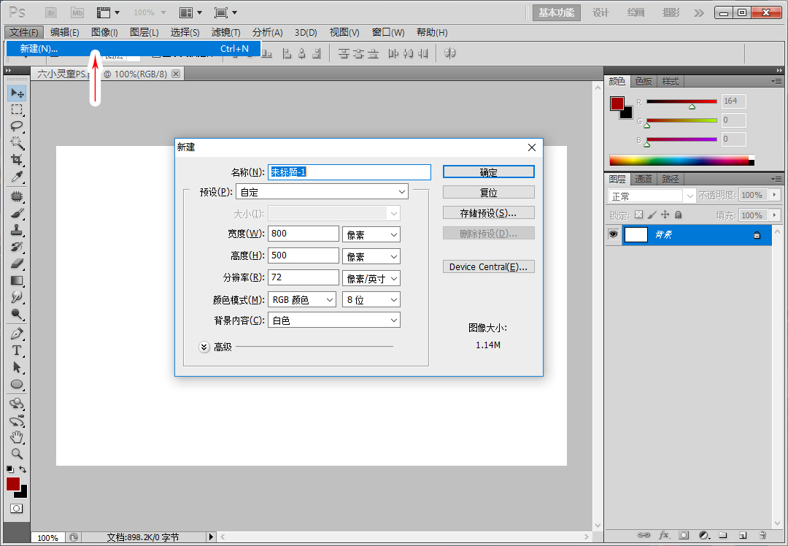Add a layer mask from Layers panel
The height and width of the screenshot is (546, 788).
coord(684,535)
